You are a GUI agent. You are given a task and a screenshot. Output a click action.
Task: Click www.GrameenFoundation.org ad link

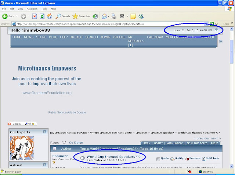[x=47, y=93]
